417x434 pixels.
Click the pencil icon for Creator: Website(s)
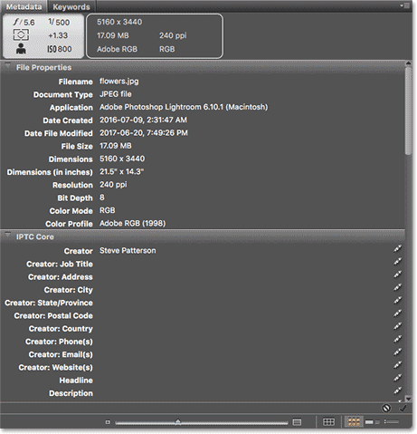click(397, 365)
